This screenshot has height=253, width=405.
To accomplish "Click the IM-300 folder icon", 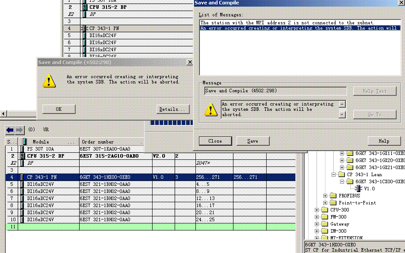I will click(325, 231).
